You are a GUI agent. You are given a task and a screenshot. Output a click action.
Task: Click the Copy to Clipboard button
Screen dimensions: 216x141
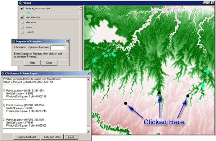(x=27, y=137)
